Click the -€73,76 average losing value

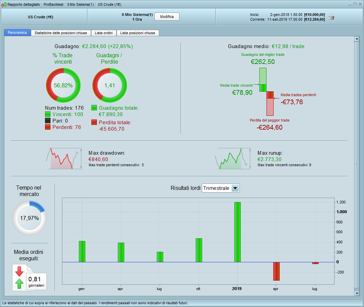click(292, 102)
